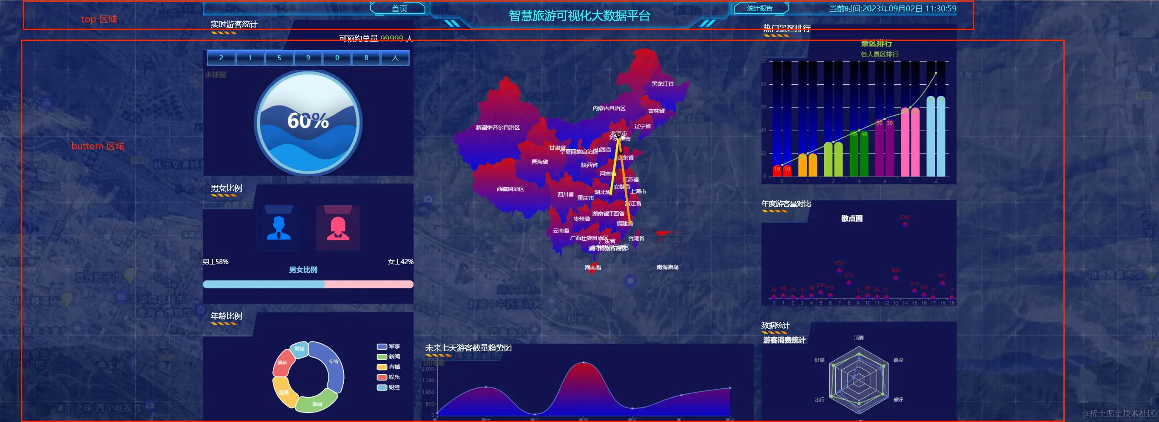Select 四川省 on the map
This screenshot has width=1159, height=422.
pos(566,194)
